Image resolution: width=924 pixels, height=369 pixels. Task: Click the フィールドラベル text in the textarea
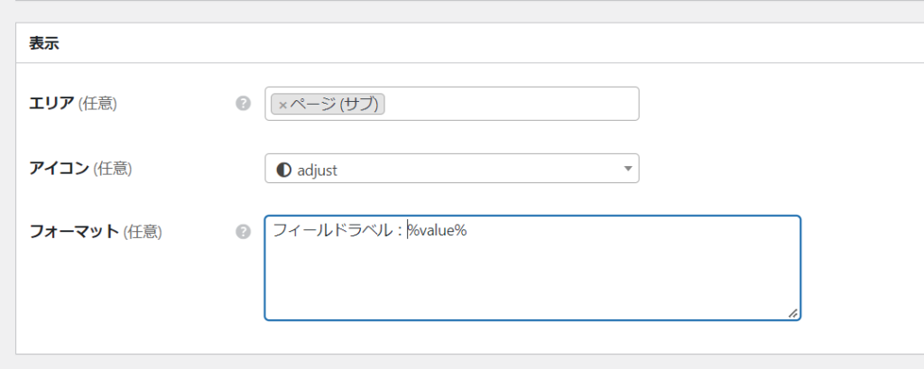pyautogui.click(x=330, y=231)
